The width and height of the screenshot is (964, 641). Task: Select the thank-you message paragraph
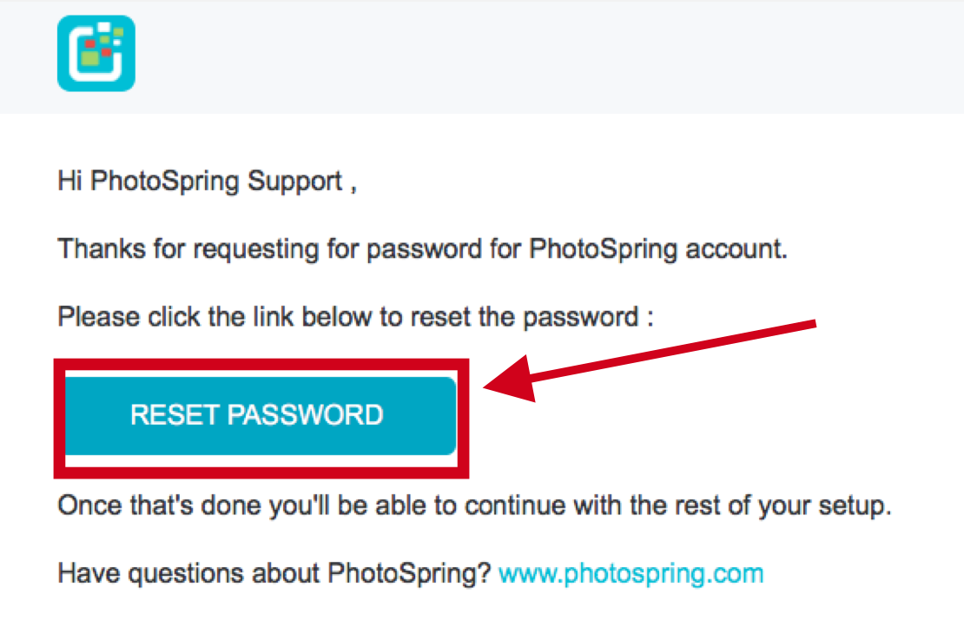pyautogui.click(x=422, y=248)
